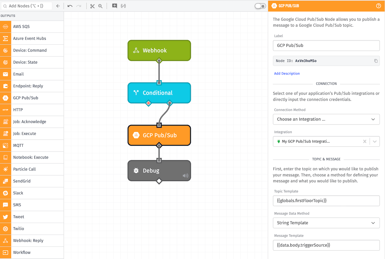Open the Connection Method dropdown

pyautogui.click(x=326, y=119)
